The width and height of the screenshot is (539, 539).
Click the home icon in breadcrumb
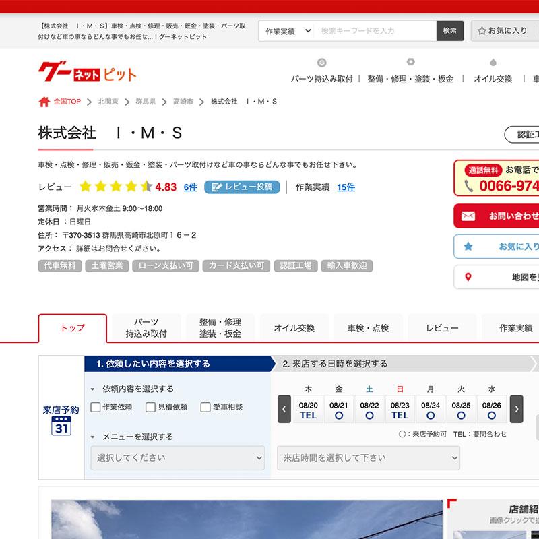click(x=44, y=102)
